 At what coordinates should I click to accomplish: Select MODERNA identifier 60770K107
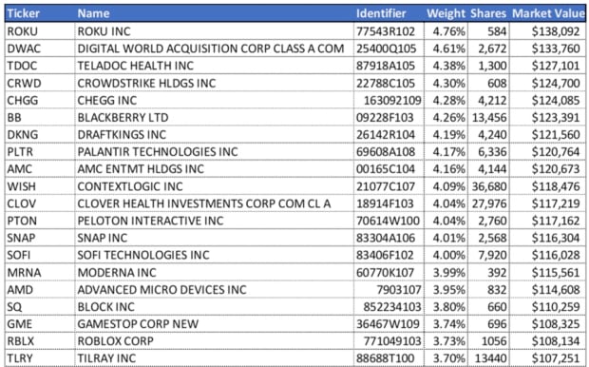tap(389, 273)
